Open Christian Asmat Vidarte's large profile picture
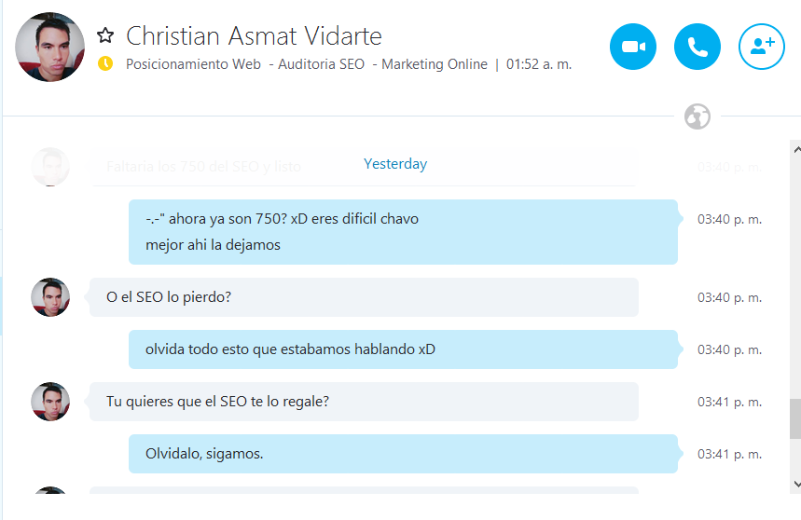This screenshot has width=801, height=520. tap(49, 47)
